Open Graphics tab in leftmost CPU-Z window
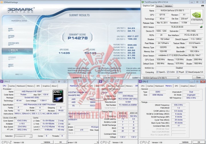Screen dimensions: 206x144 click(46, 86)
